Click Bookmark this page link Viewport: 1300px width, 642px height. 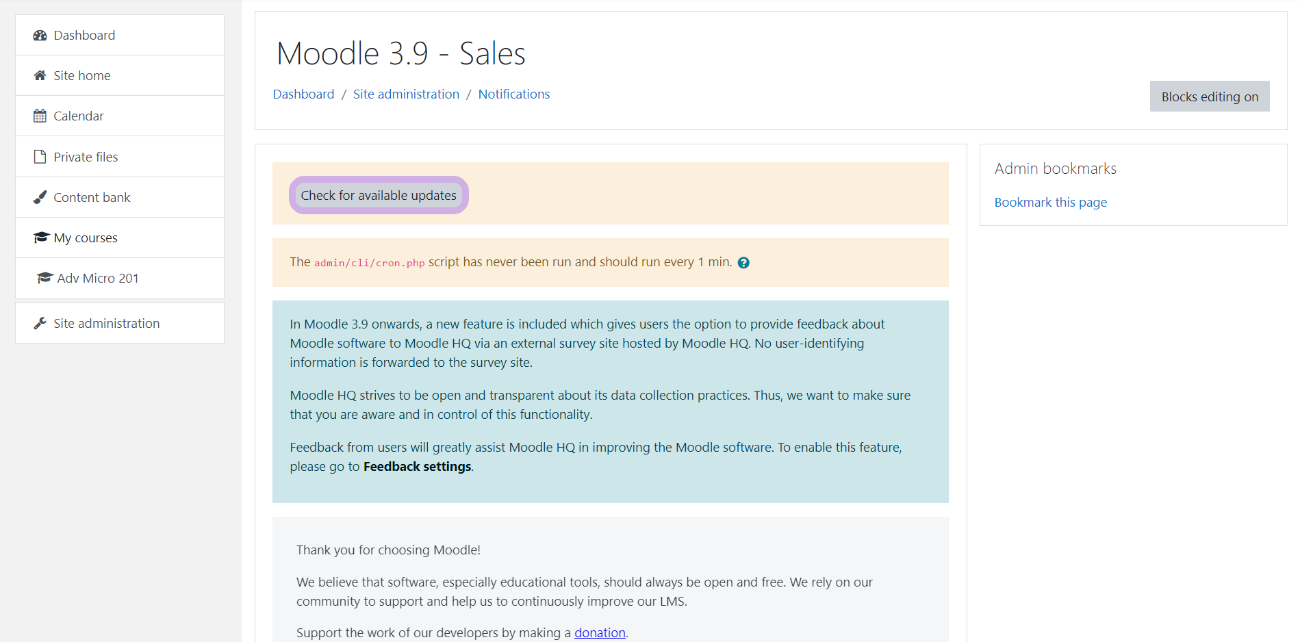click(1050, 203)
